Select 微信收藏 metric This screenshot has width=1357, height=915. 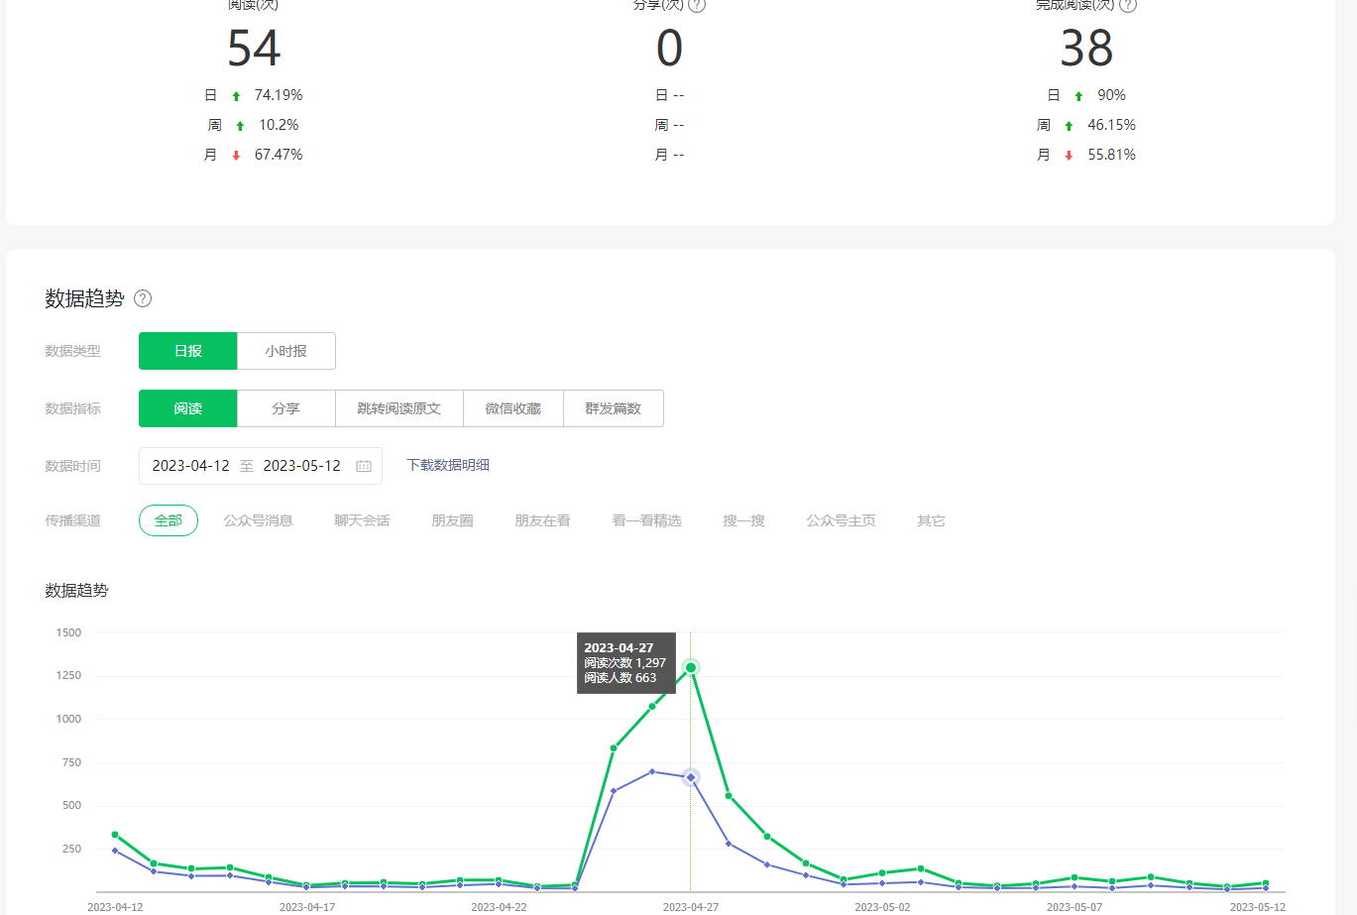[512, 408]
